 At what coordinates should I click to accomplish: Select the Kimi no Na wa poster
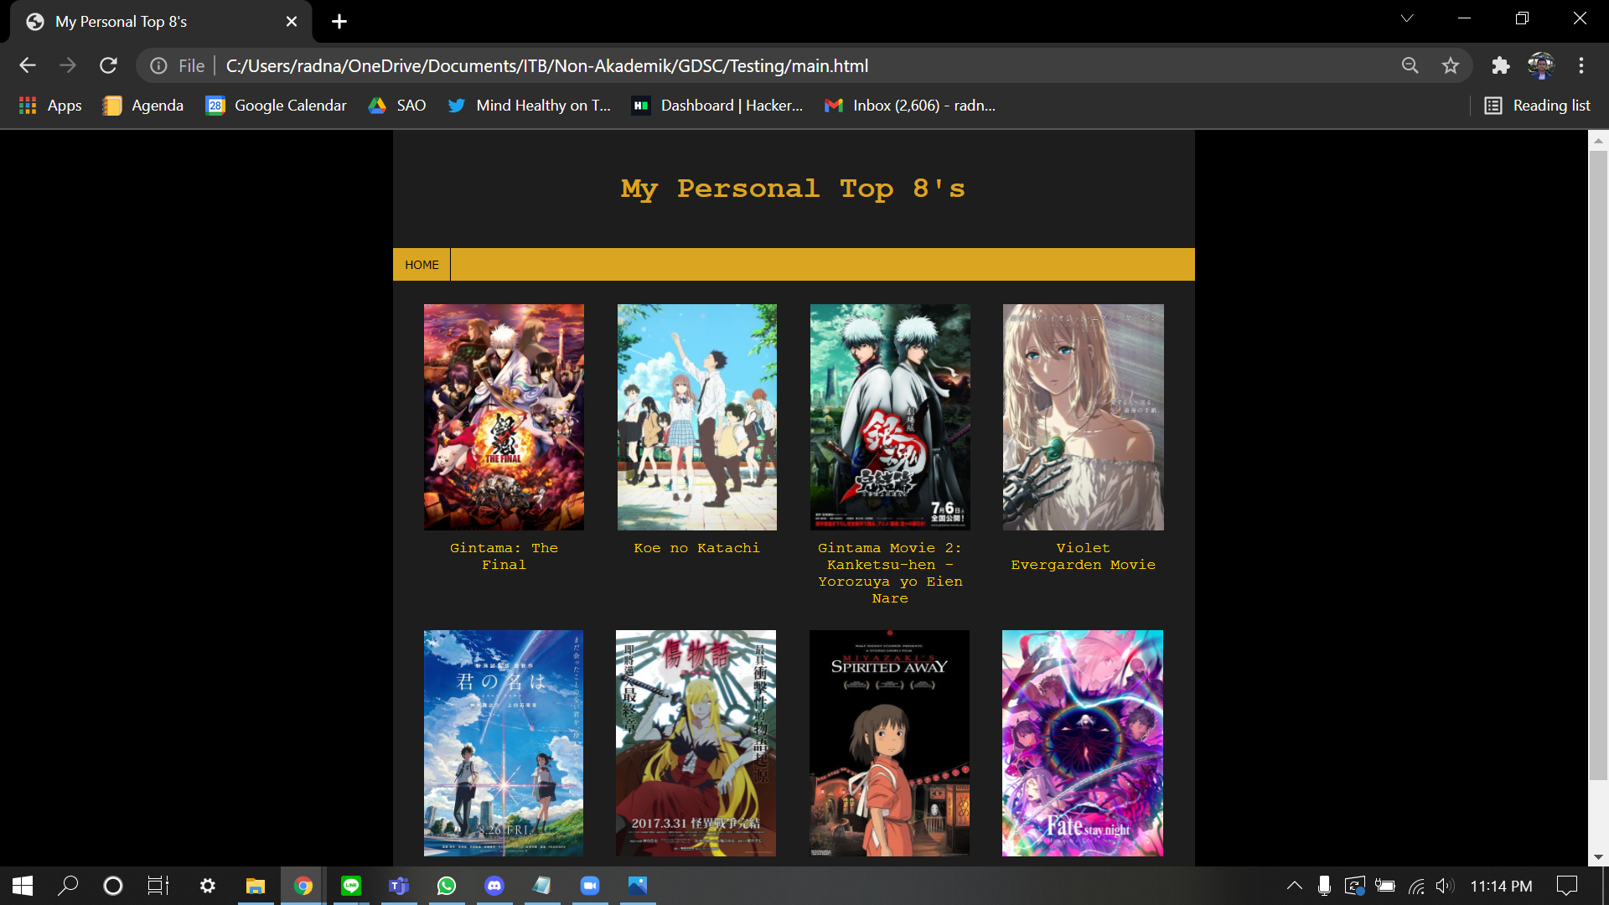point(504,743)
